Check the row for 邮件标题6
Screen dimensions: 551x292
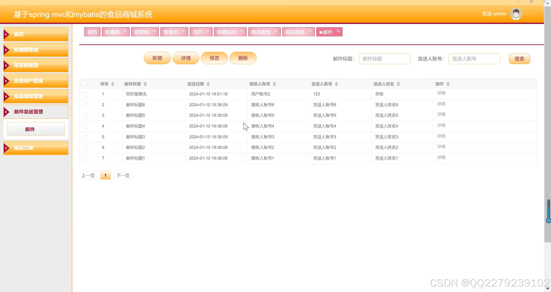tap(85, 105)
